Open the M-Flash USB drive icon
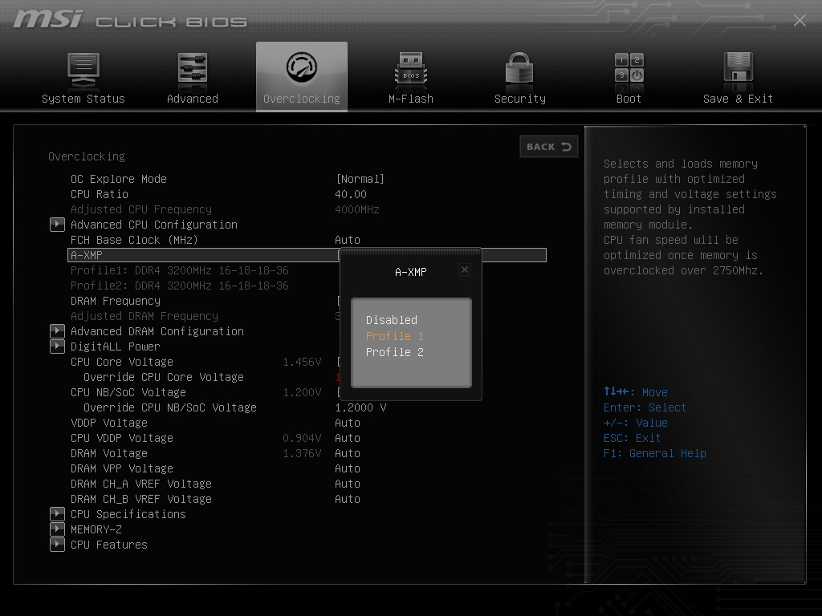This screenshot has width=822, height=616. click(410, 70)
